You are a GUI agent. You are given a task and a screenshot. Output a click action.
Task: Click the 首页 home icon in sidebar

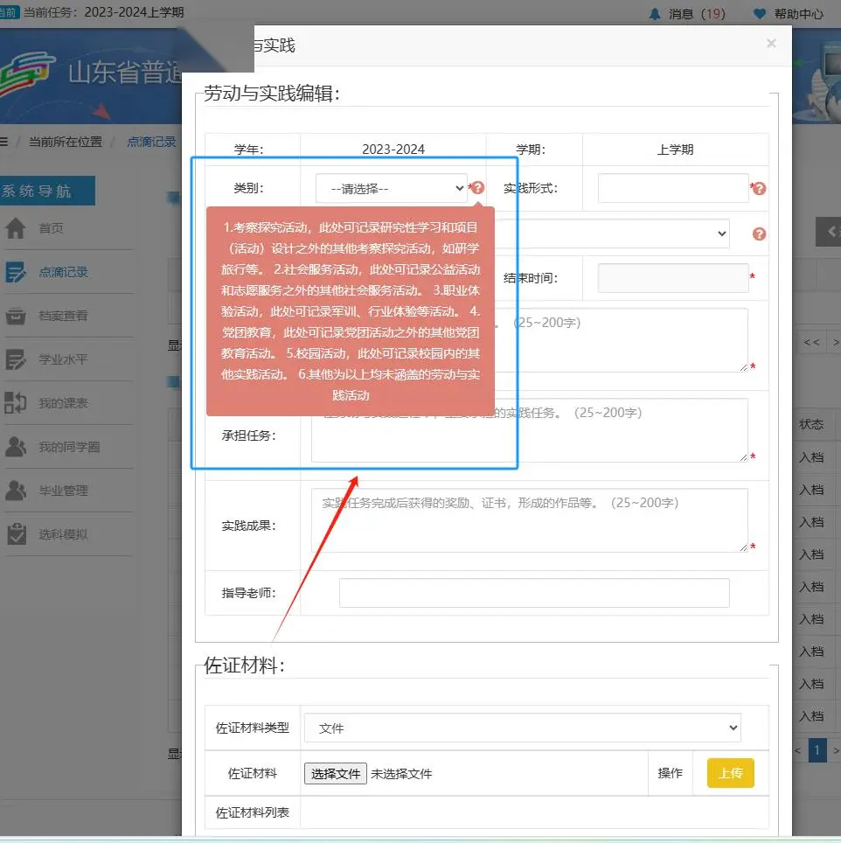(x=16, y=228)
